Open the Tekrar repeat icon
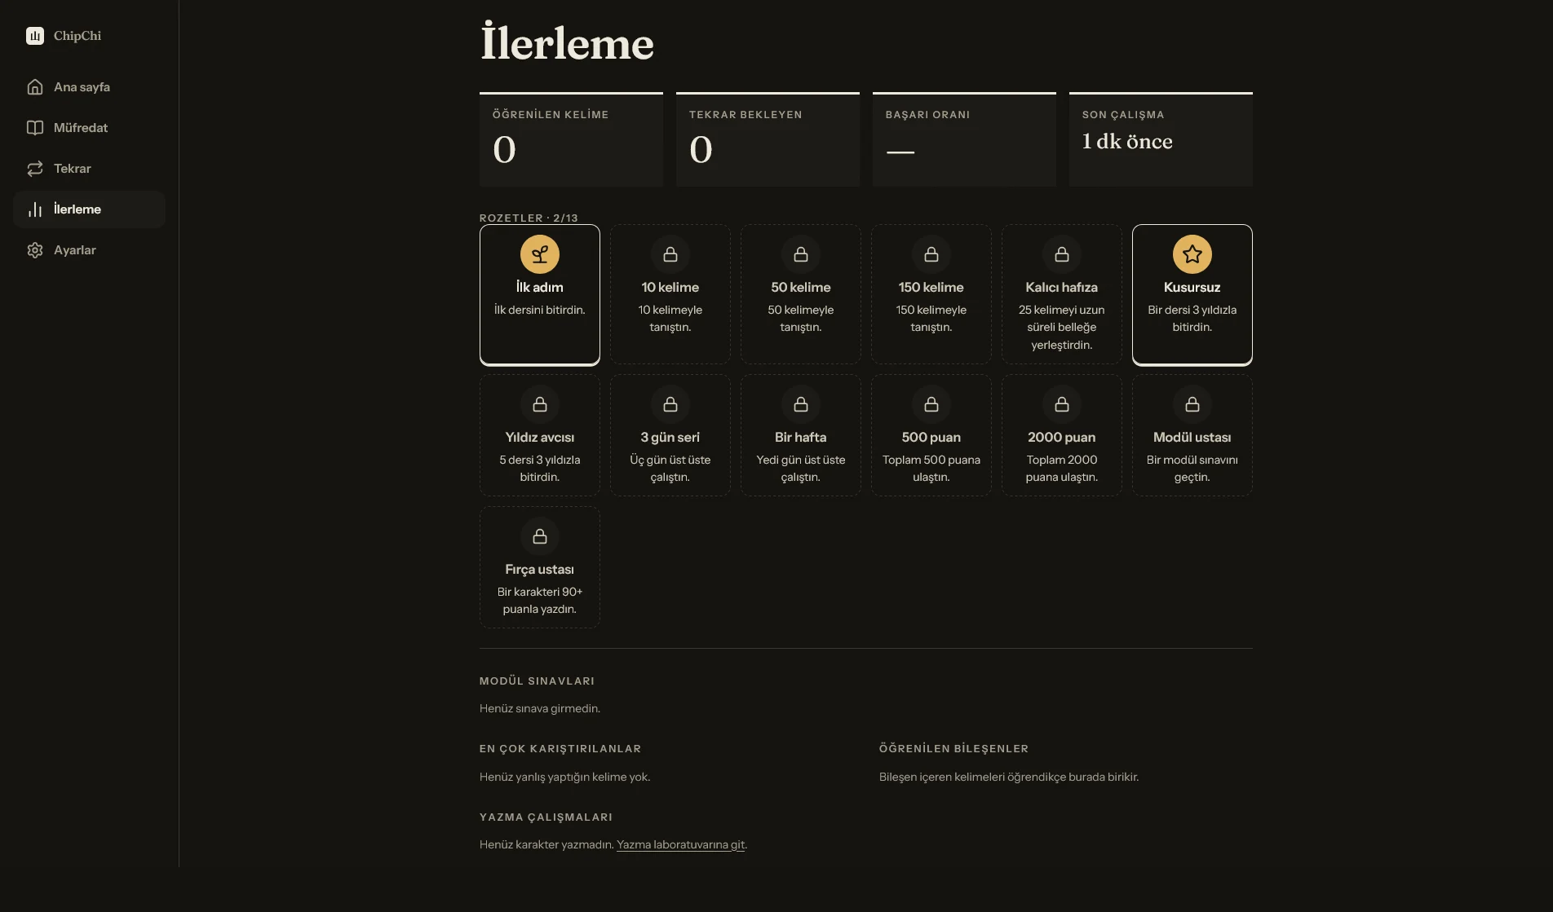Viewport: 1553px width, 912px height. pos(35,169)
